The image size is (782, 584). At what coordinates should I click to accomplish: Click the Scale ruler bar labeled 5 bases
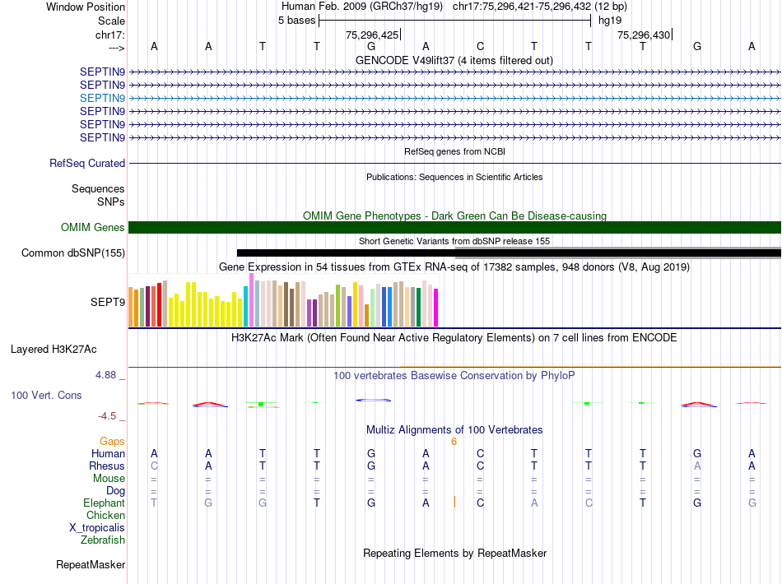pos(455,21)
